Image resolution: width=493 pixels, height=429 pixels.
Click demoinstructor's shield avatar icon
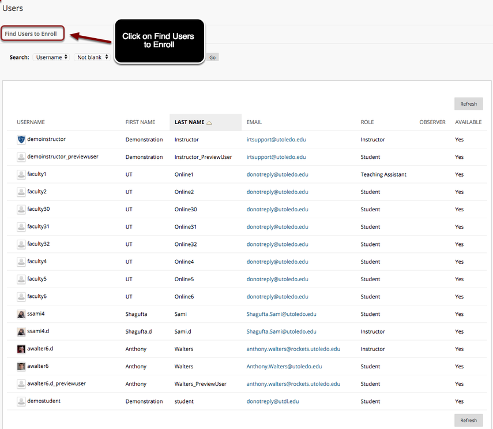[x=21, y=139]
